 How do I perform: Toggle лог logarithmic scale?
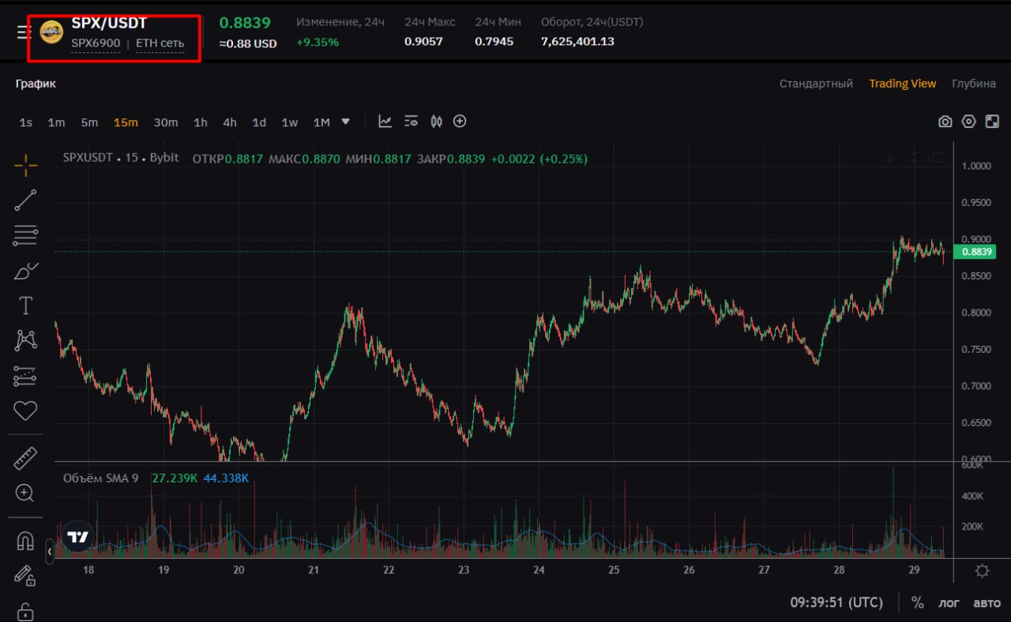[x=949, y=602]
